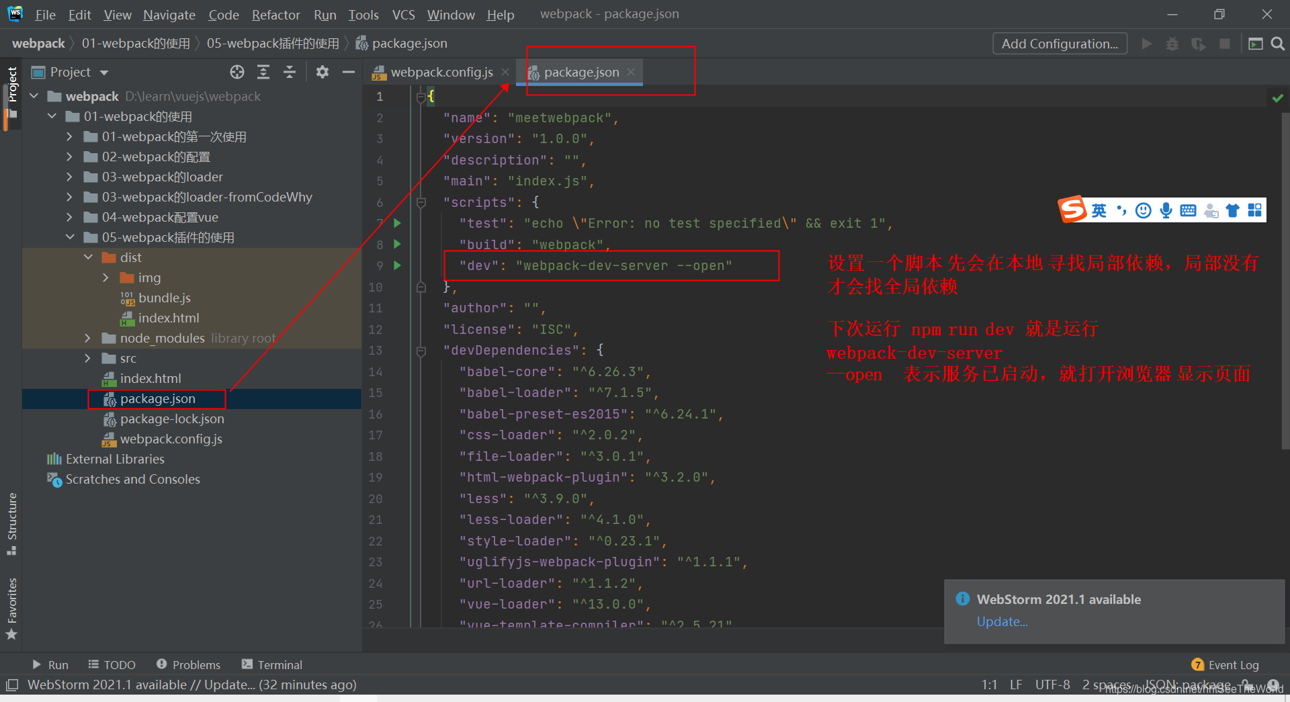The width and height of the screenshot is (1290, 702).
Task: Click the Sogou skin shirt icon
Action: (x=1232, y=210)
